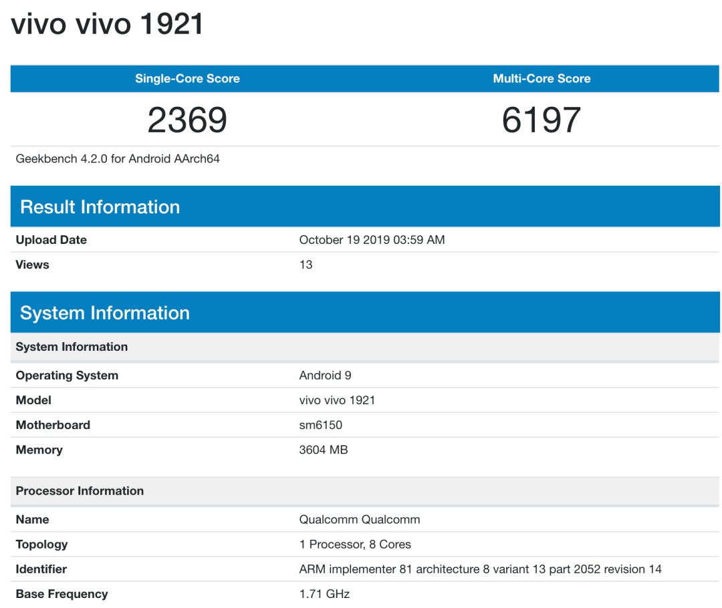Click the Base Frequency label
Viewport: 722px width, 608px height.
pyautogui.click(x=62, y=594)
